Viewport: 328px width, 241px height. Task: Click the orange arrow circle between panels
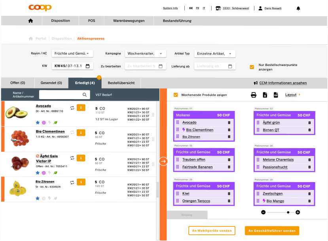(163, 161)
